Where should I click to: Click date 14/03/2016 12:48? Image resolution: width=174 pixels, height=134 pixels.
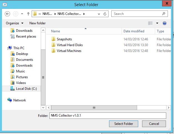pos(136,51)
